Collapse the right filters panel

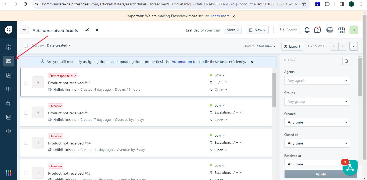point(353,46)
